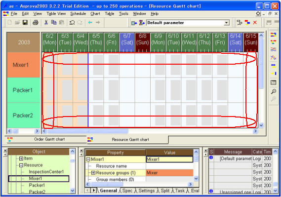Select Packer1 in the object tree

click(37, 185)
